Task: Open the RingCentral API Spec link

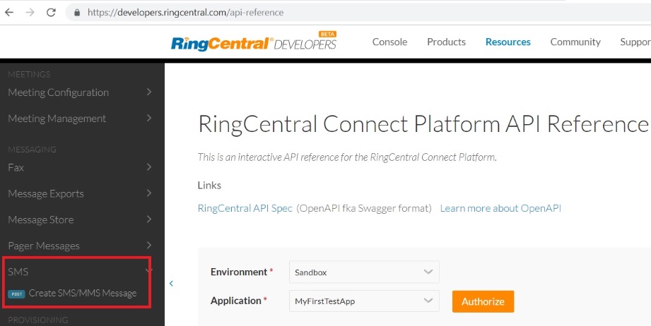Action: 245,208
